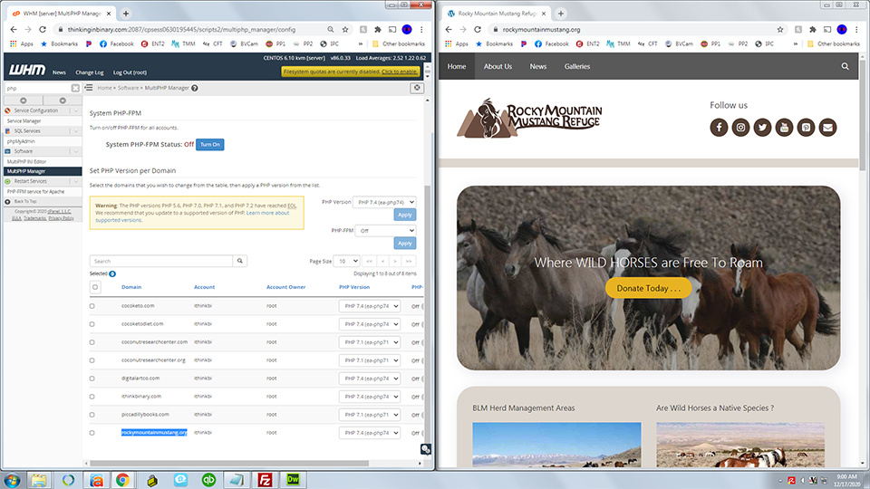
Task: Select the rockymountainmustang.org row checkbox
Action: (x=92, y=433)
